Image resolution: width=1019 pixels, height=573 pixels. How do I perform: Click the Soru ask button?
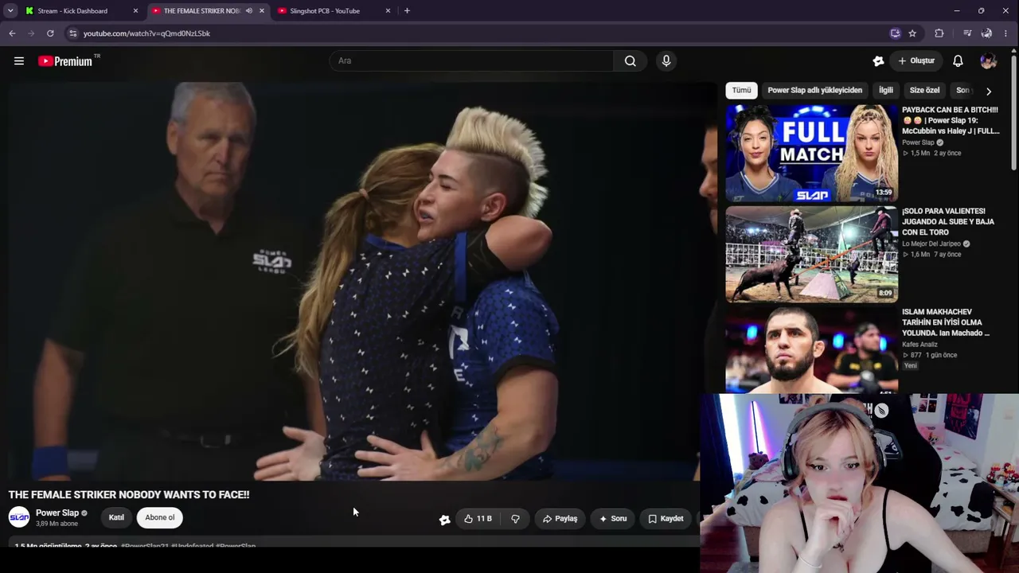pos(613,518)
